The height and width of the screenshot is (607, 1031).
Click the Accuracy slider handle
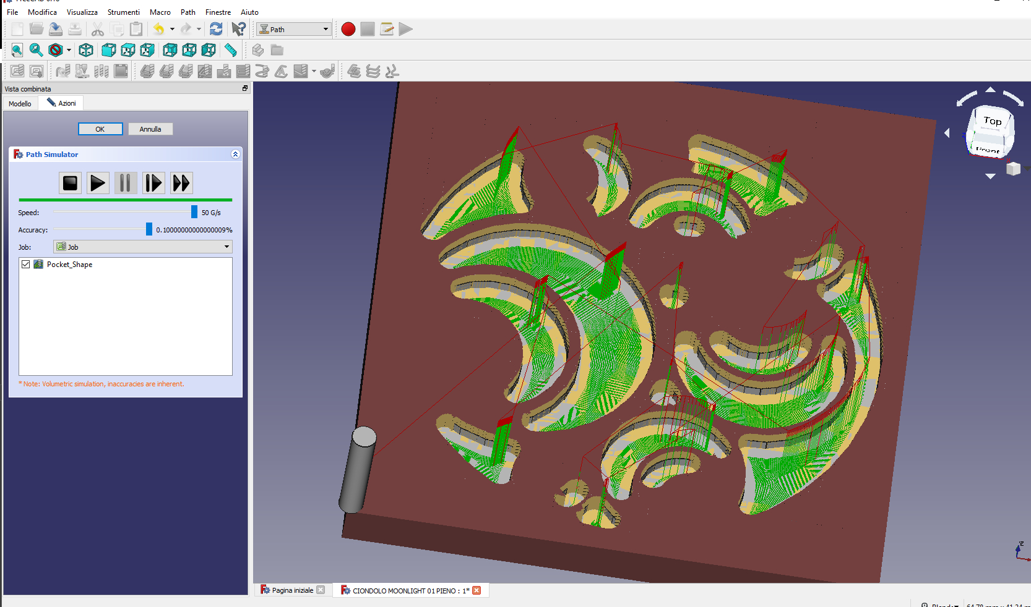(x=149, y=229)
